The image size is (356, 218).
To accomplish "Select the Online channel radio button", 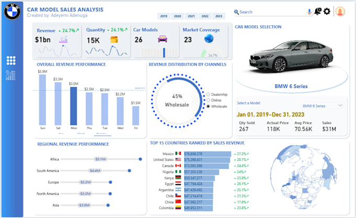I will point(208,100).
